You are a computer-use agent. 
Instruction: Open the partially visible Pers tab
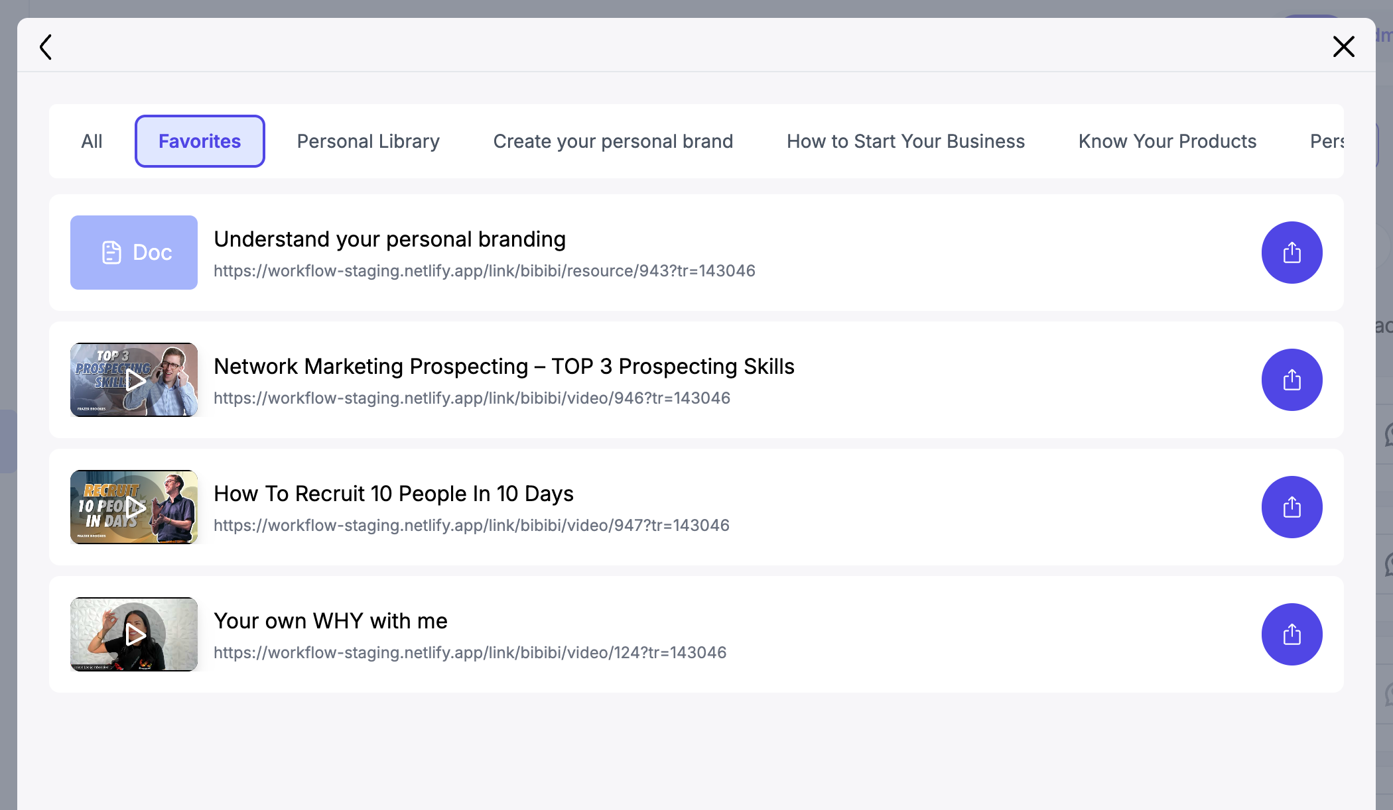click(x=1327, y=141)
